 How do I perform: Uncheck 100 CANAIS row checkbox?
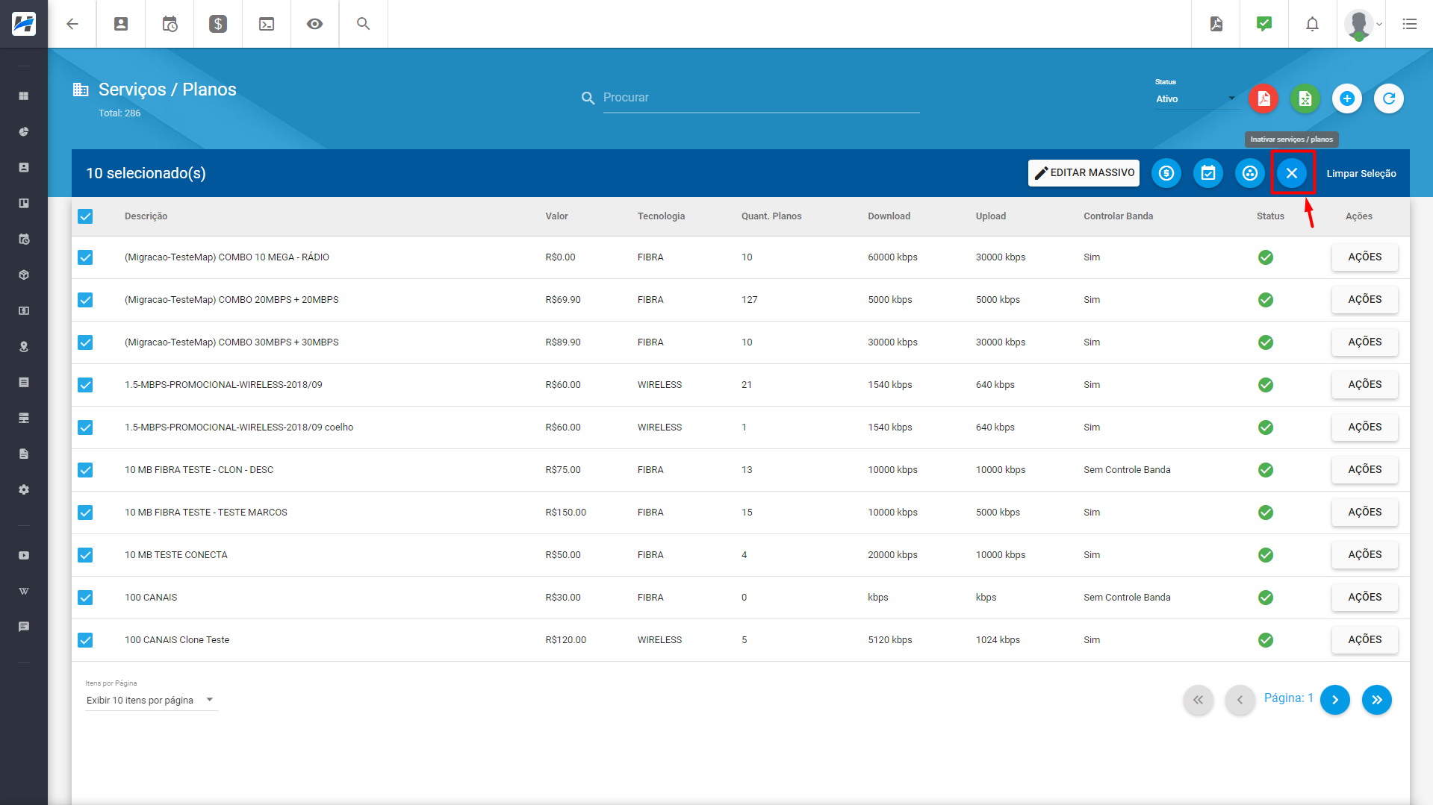click(85, 598)
